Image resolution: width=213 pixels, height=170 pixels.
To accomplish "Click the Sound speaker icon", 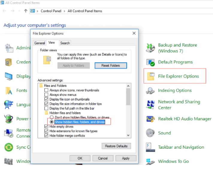I will click(x=150, y=133).
